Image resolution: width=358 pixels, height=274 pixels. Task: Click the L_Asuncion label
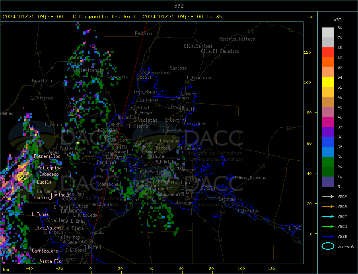click(199, 78)
